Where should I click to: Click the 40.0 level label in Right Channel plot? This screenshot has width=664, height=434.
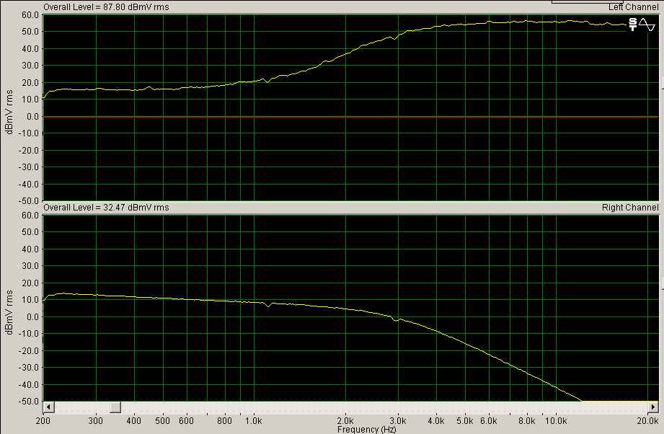32,249
